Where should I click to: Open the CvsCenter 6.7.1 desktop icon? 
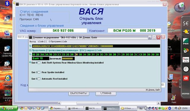coord(7,93)
